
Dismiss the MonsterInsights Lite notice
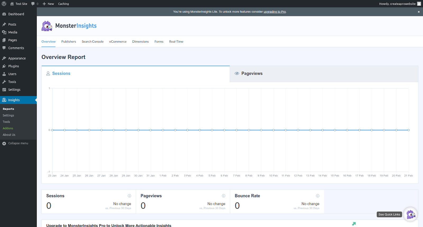click(x=419, y=12)
